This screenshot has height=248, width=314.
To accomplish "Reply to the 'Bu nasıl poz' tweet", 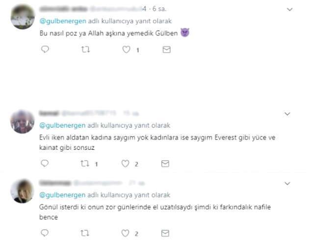I will pyautogui.click(x=45, y=49).
